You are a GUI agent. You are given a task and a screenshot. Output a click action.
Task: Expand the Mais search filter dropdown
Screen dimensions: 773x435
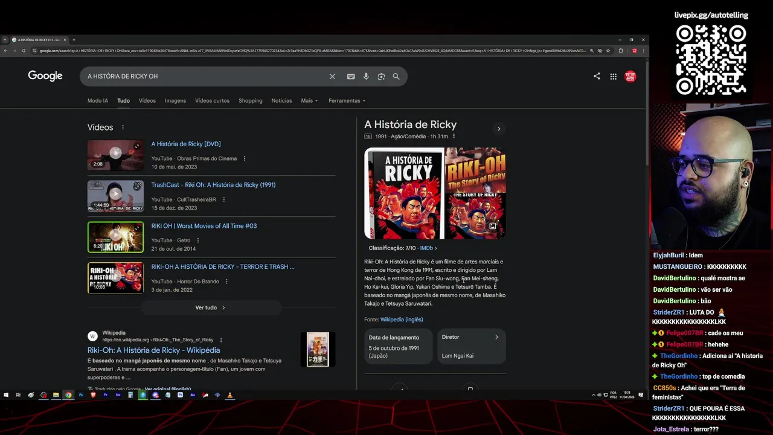[x=309, y=101]
